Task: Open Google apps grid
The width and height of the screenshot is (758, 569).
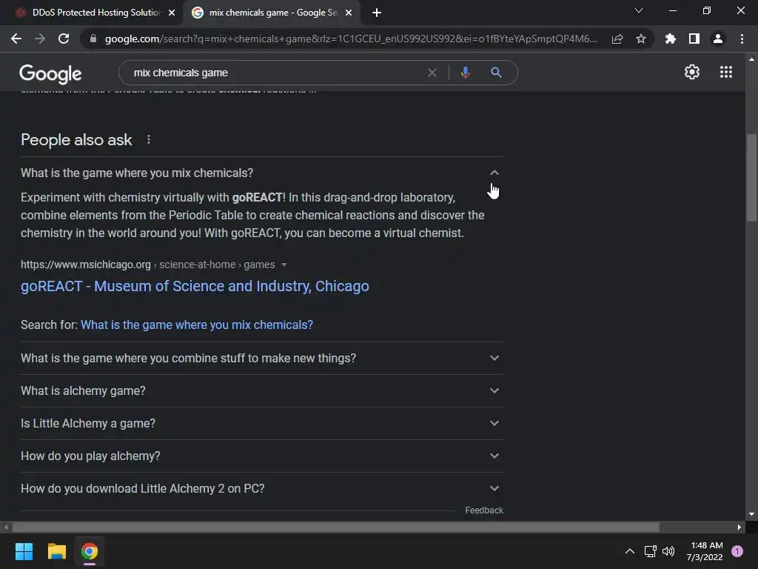Action: pos(726,72)
